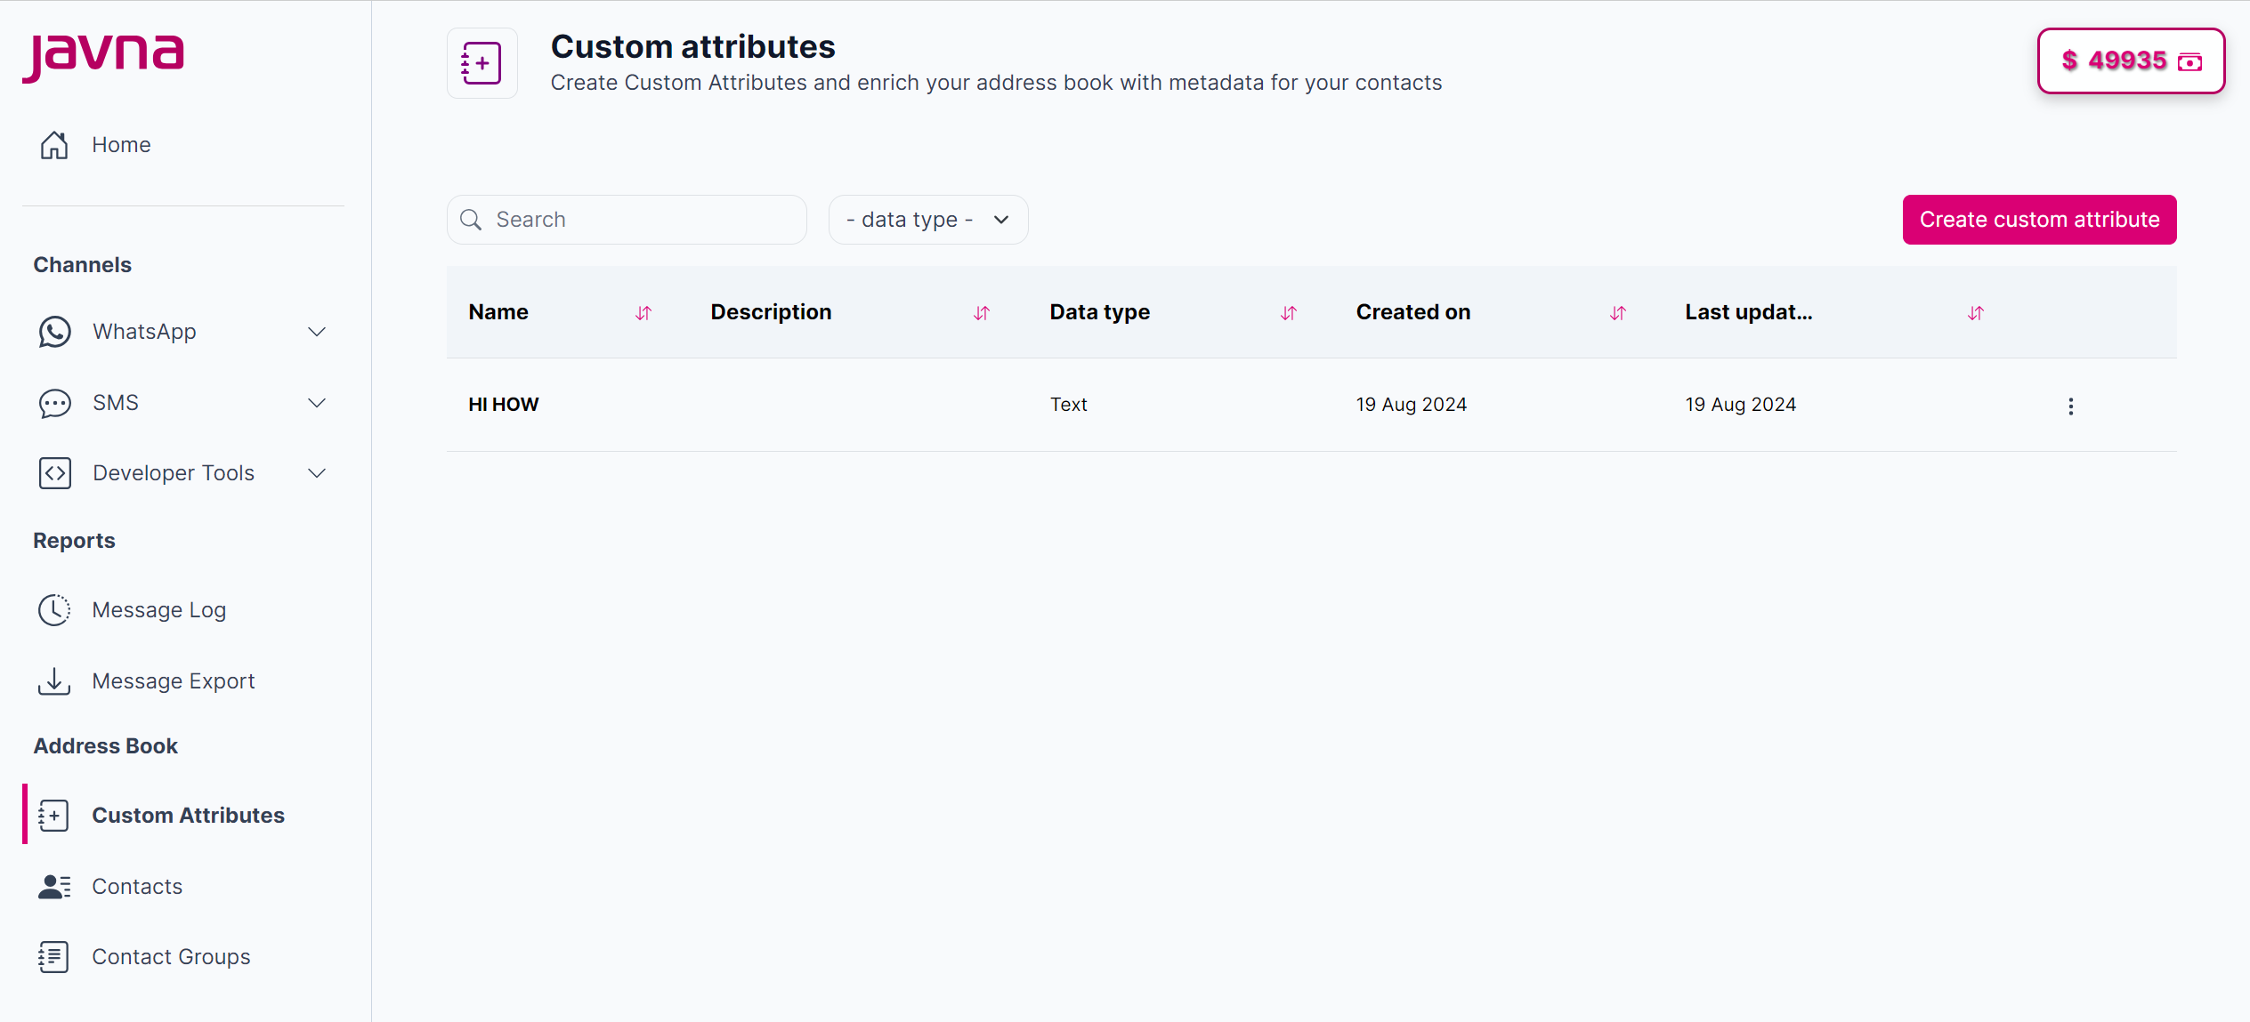
Task: Click the Create custom attribute button
Action: [2038, 219]
